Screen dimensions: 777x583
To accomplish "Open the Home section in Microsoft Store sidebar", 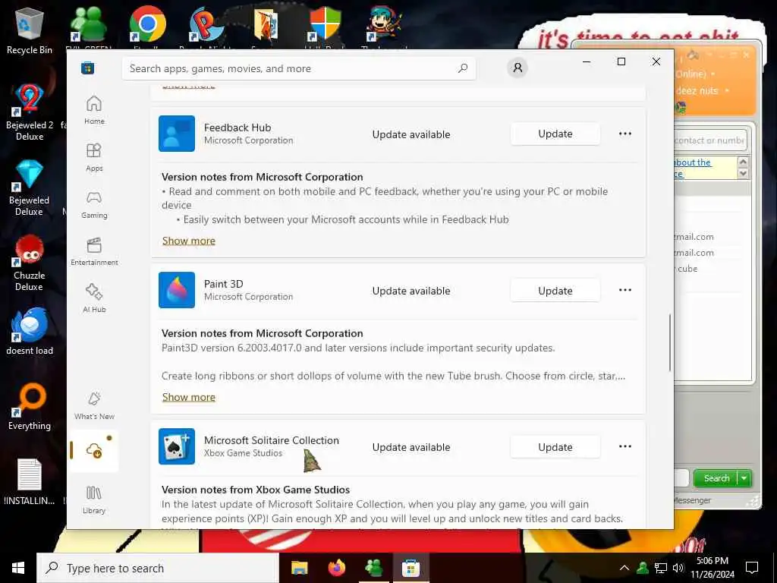I will [x=94, y=110].
